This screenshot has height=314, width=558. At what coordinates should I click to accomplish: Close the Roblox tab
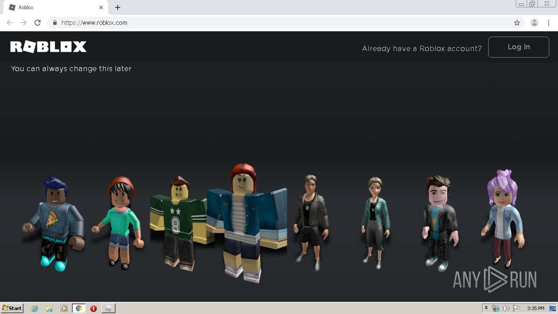coord(101,7)
